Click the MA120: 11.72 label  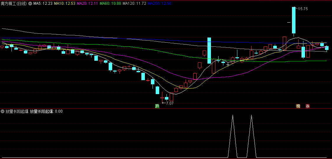pos(134,3)
